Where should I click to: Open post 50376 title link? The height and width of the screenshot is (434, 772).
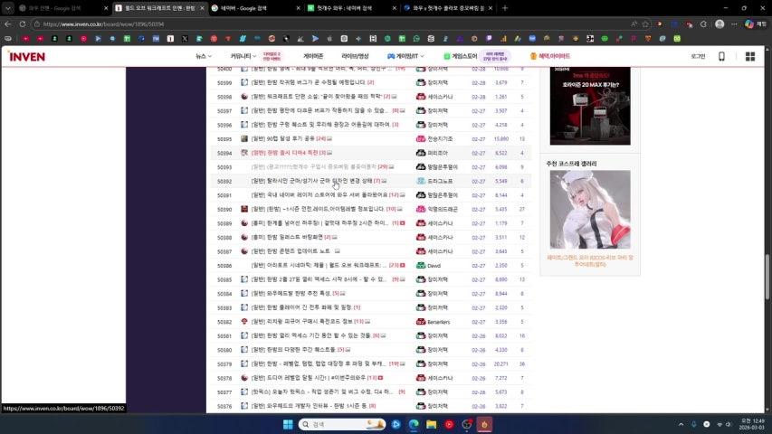(x=310, y=406)
